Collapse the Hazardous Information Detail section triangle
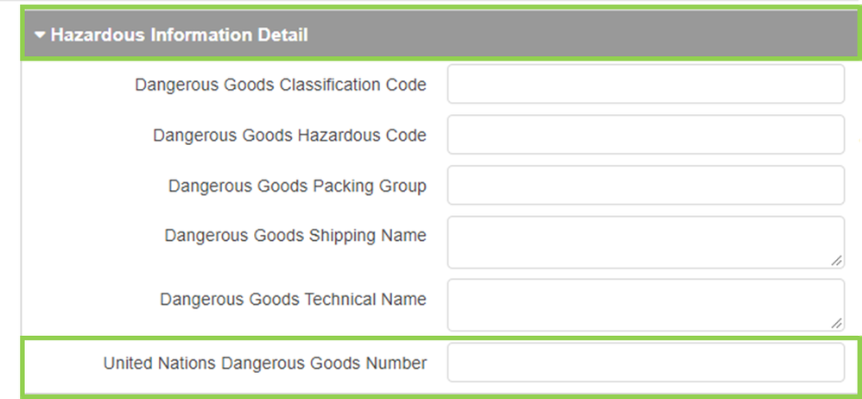Image resolution: width=862 pixels, height=399 pixels. [40, 35]
